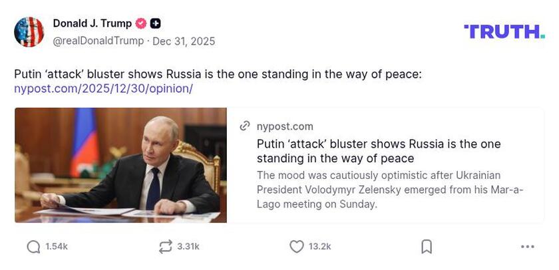Click the 3.31k ReTruth count
559x270 pixels.
pos(188,247)
